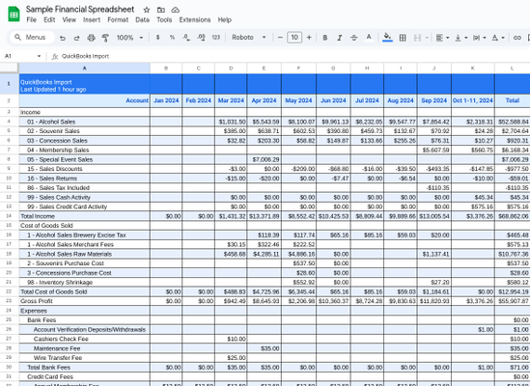Rename the Sample Financial Spreadsheet title

click(80, 10)
